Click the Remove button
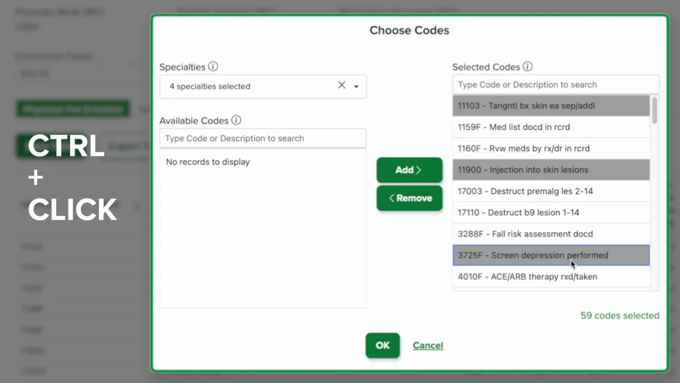Image resolution: width=680 pixels, height=383 pixels. 409,198
